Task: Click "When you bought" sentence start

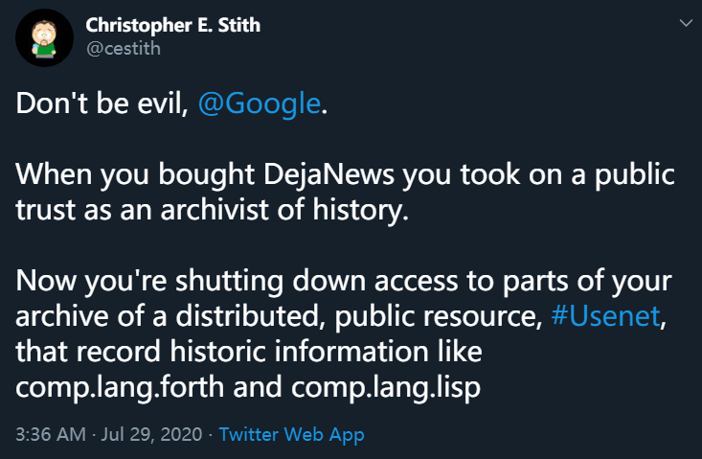Action: pyautogui.click(x=113, y=176)
